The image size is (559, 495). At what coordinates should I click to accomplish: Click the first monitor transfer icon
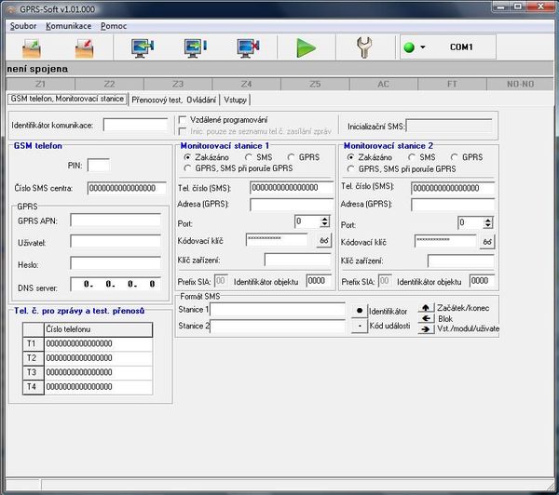[x=143, y=47]
